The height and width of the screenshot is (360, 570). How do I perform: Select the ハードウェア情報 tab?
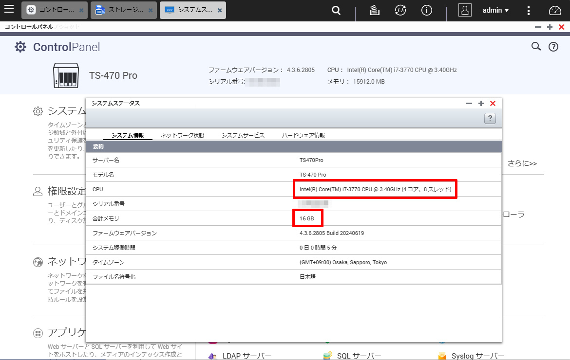pos(304,135)
